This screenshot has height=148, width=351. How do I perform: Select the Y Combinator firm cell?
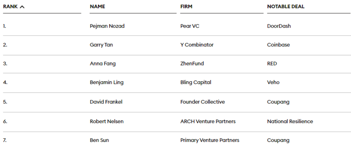click(x=197, y=45)
